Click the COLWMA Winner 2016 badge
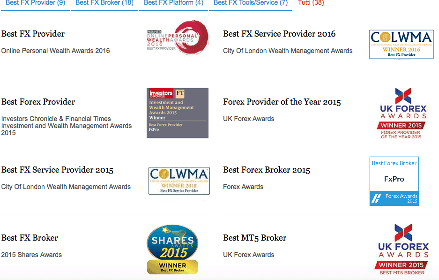Screen dimensions: 439x280 click(x=402, y=44)
